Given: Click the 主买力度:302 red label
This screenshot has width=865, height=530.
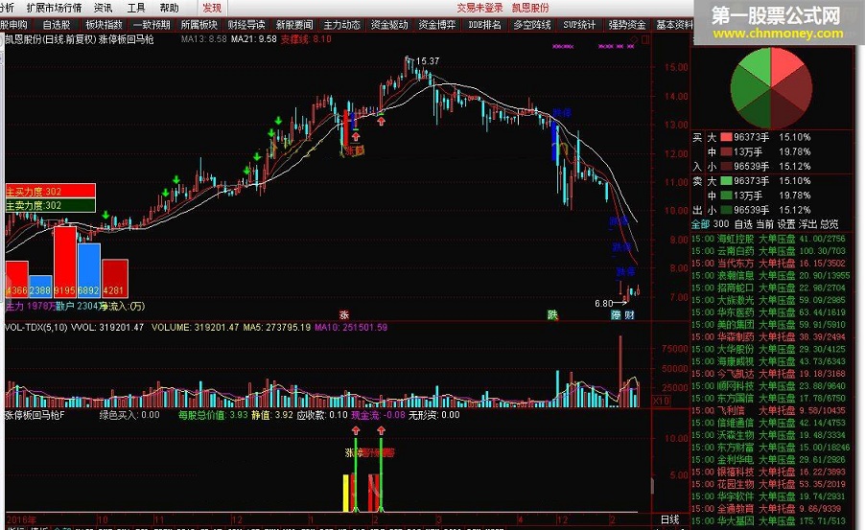Looking at the screenshot, I should (x=50, y=192).
